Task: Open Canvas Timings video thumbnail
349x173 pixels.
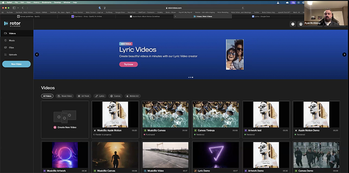Action: [215, 114]
